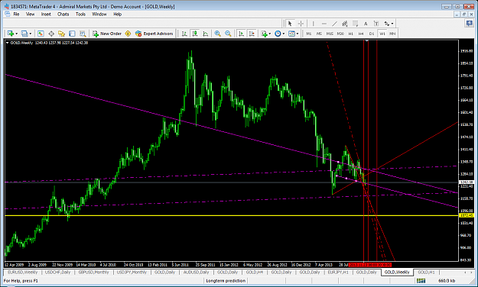
Task: Select the crosshair tool
Action: point(301,24)
